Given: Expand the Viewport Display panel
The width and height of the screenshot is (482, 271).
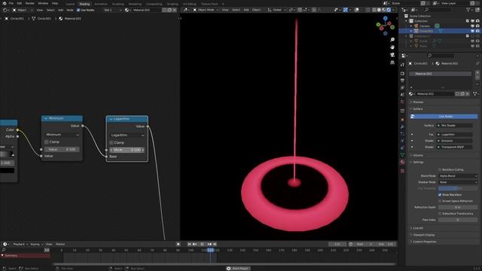Looking at the screenshot, I should (423, 235).
